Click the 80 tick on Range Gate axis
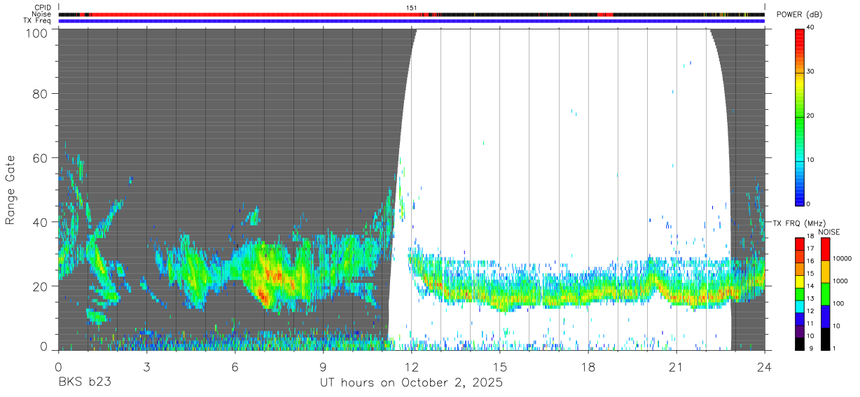Image resolution: width=860 pixels, height=397 pixels. point(41,94)
